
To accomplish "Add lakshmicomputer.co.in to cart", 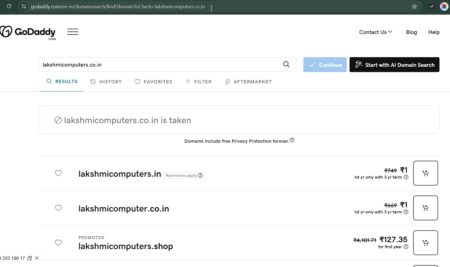I will 425,208.
